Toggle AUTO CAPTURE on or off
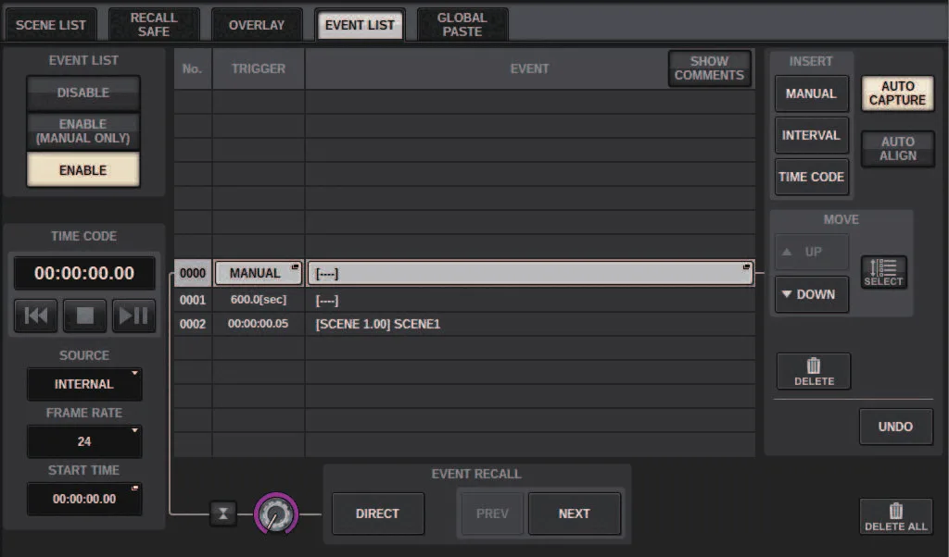 (x=897, y=93)
